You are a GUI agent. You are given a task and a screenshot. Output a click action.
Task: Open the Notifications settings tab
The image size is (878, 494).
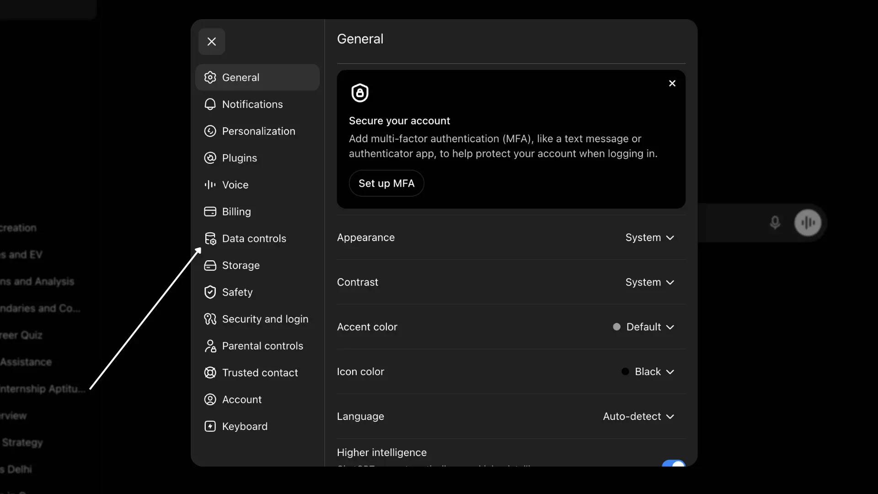[x=257, y=104]
